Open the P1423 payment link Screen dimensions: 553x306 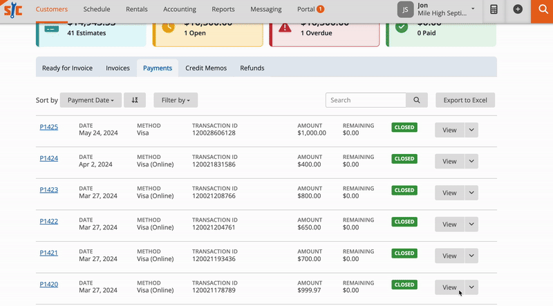(x=48, y=190)
